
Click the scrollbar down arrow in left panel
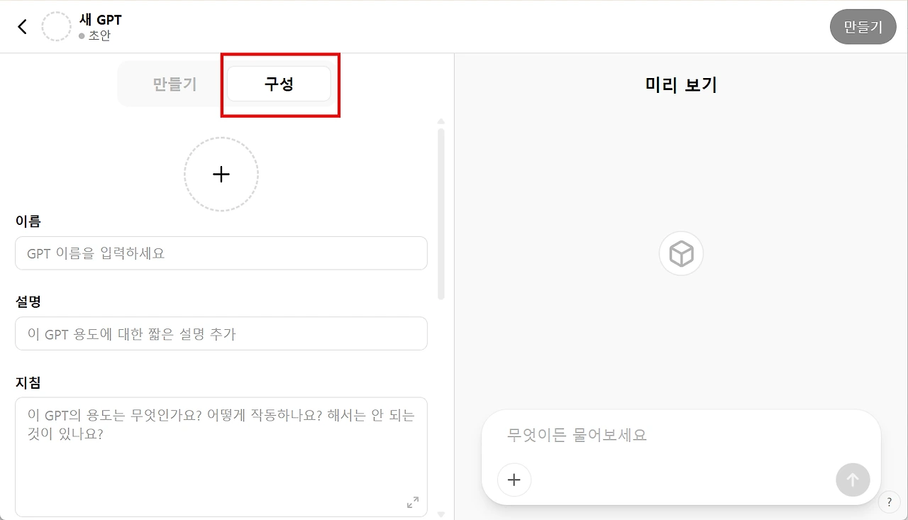[x=441, y=514]
